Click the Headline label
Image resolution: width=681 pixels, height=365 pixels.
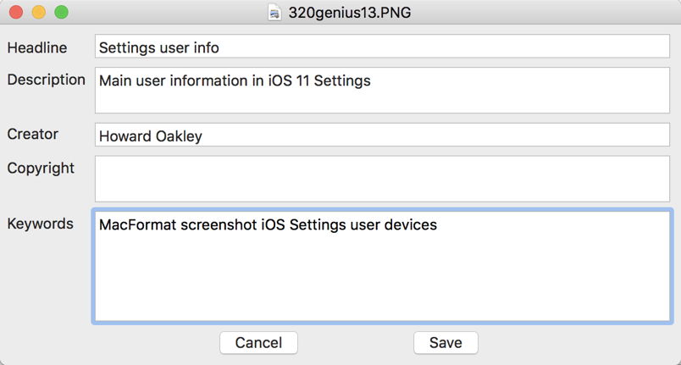(37, 48)
